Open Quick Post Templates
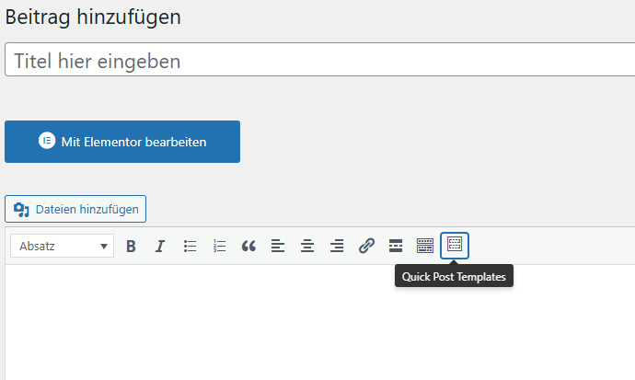The height and width of the screenshot is (380, 635). coord(455,246)
